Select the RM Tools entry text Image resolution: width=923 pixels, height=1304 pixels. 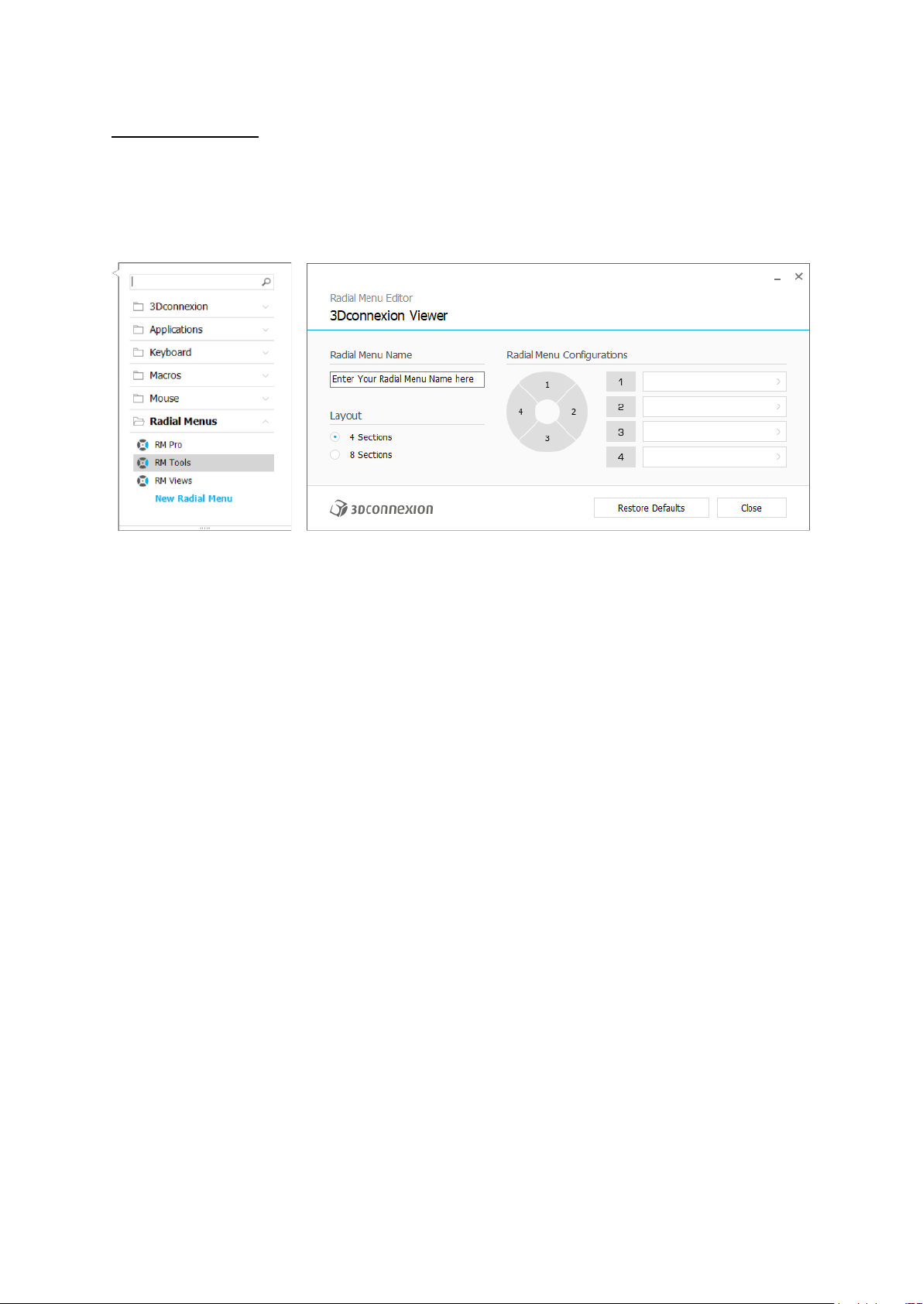point(173,463)
